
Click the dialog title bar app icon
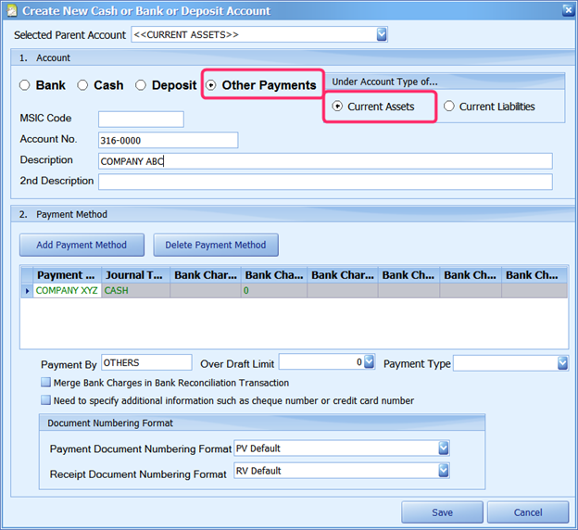pos(10,10)
